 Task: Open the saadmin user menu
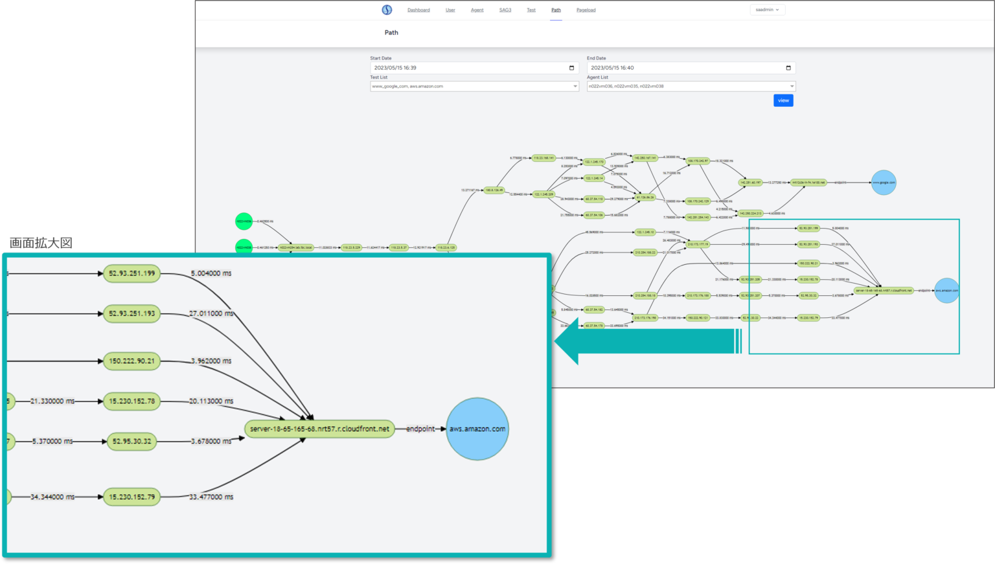[767, 10]
